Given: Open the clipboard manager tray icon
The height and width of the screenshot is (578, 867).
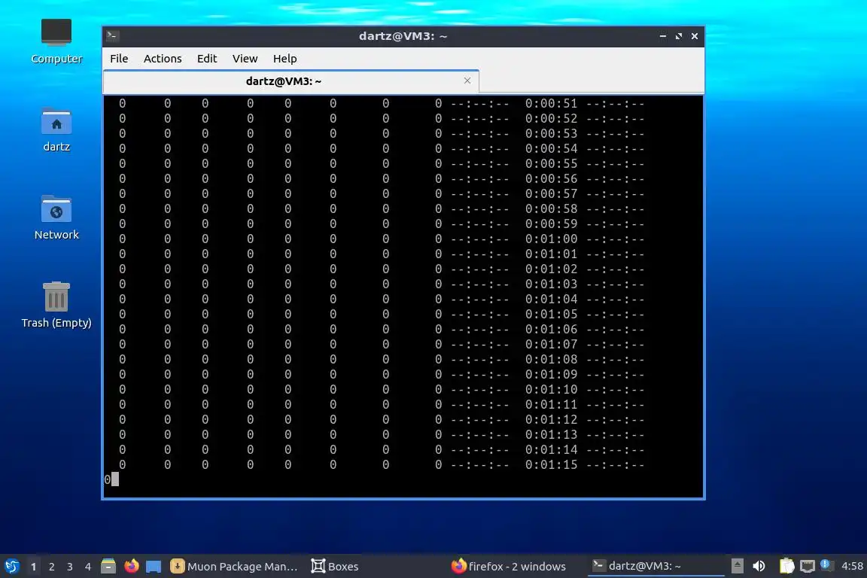Looking at the screenshot, I should (x=786, y=566).
